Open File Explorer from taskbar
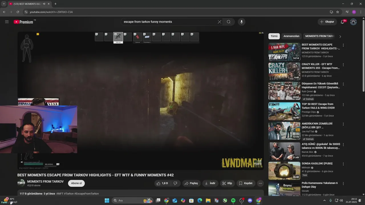The image size is (365, 205). [x=208, y=200]
